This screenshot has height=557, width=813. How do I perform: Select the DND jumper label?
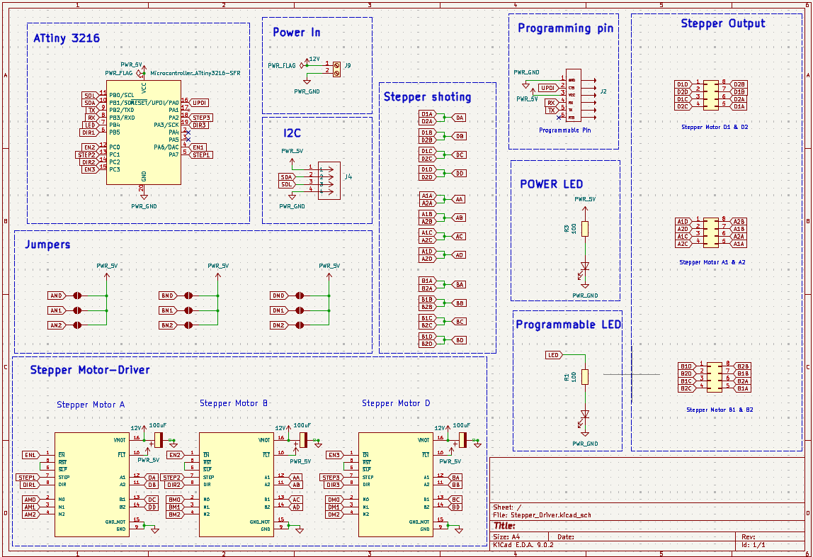[280, 296]
